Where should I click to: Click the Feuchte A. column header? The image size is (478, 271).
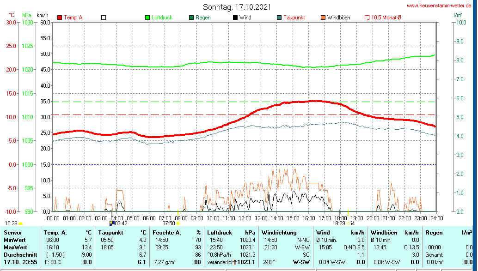coord(166,233)
